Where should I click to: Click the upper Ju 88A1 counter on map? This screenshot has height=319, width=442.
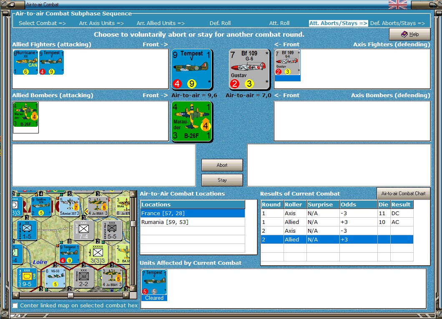98,206
